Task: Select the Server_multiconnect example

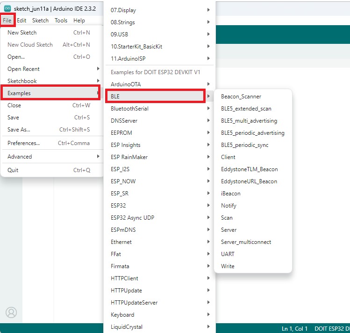Action: tap(246, 242)
